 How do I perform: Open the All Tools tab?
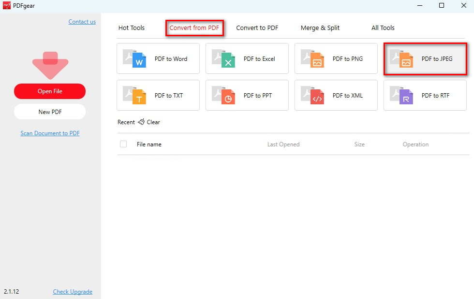tap(383, 28)
